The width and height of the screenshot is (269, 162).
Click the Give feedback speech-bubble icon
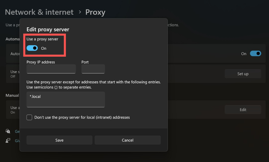pos(8,140)
